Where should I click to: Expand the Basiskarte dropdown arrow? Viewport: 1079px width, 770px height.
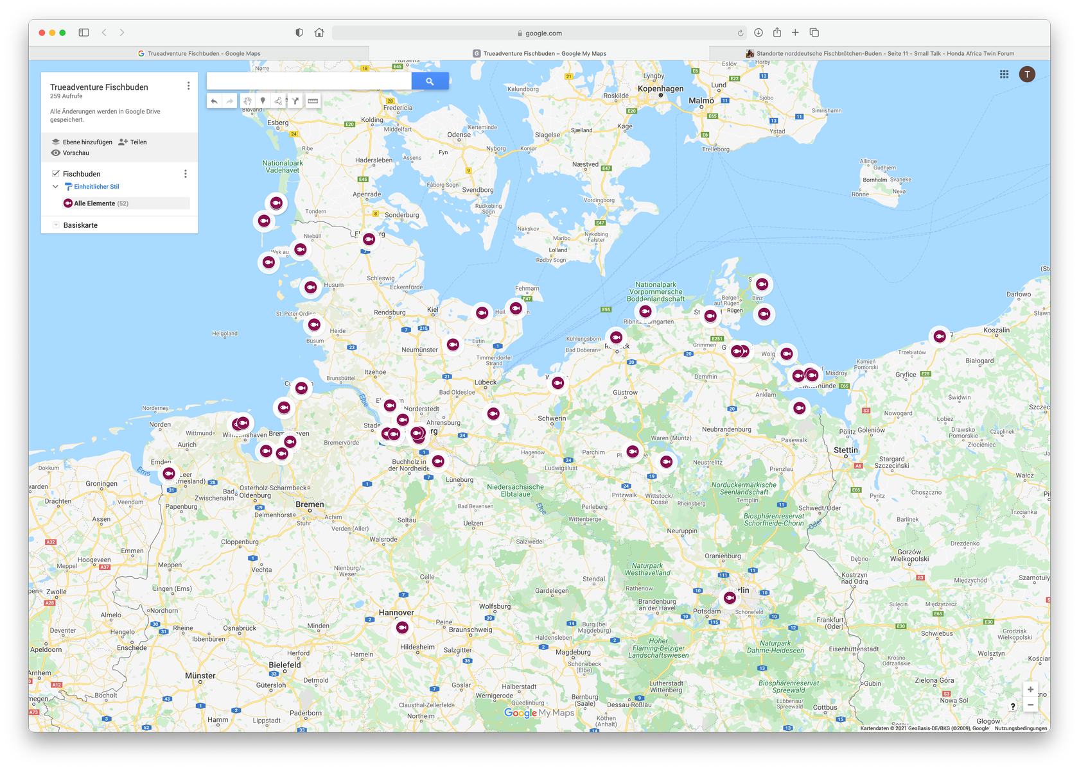pyautogui.click(x=56, y=225)
